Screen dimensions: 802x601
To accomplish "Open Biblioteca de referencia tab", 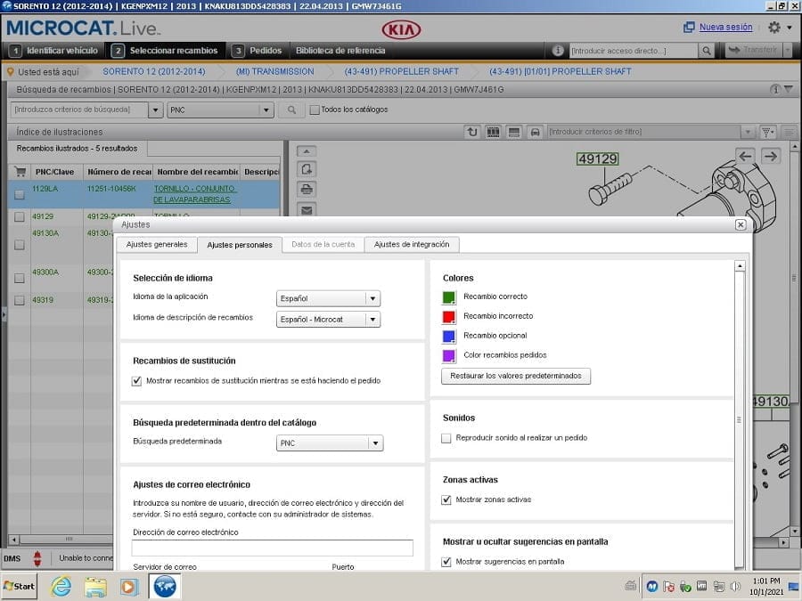I will pos(340,51).
